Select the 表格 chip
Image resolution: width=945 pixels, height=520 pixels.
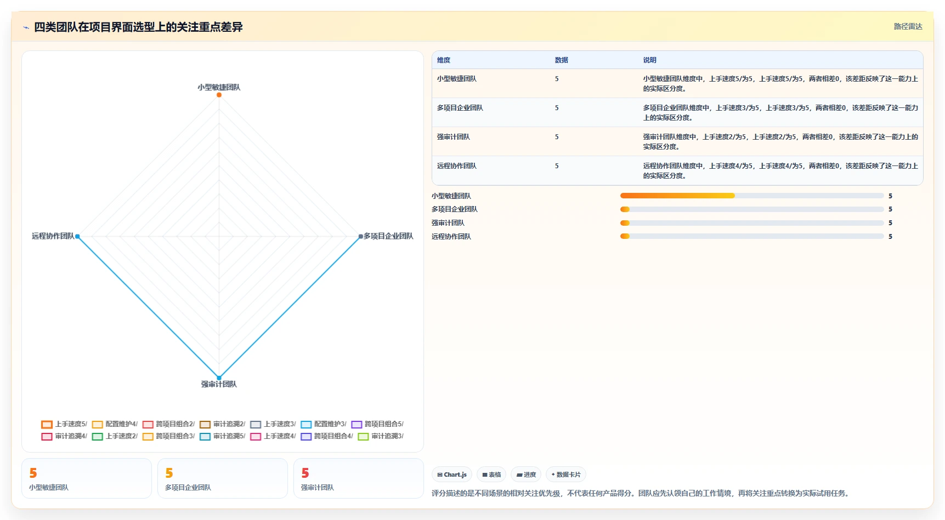(491, 475)
